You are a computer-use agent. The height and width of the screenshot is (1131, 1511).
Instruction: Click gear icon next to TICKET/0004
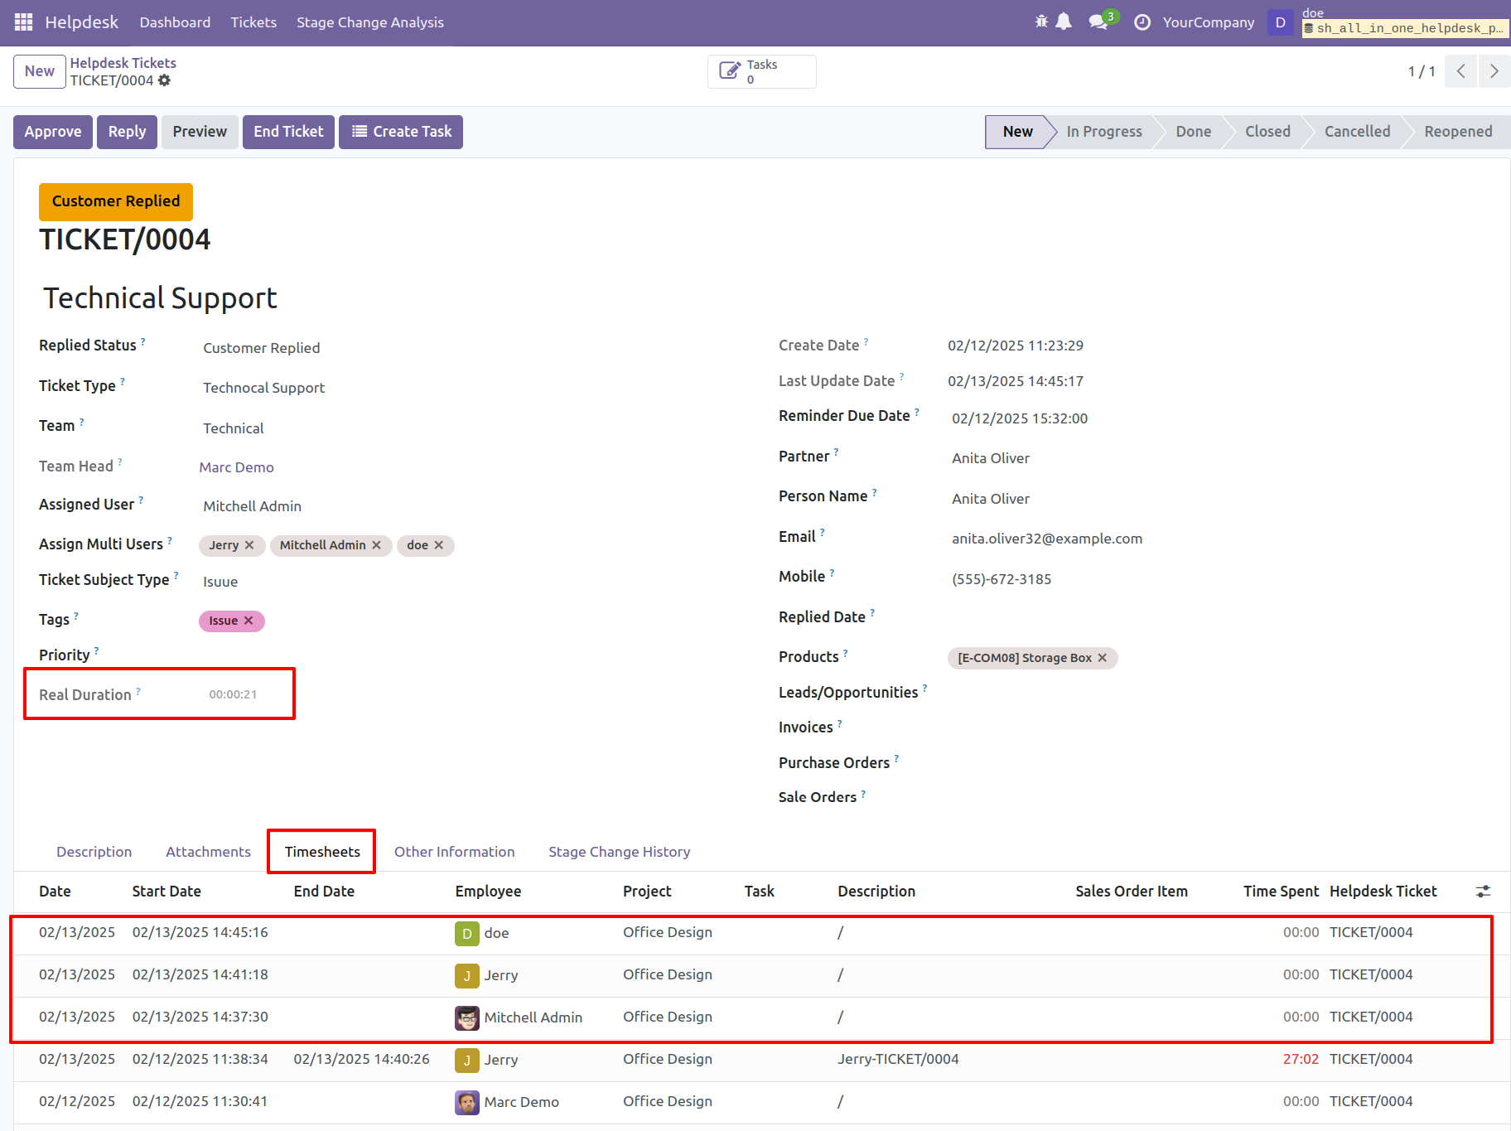pyautogui.click(x=164, y=80)
